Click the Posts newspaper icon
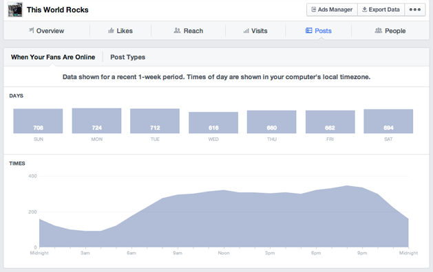 point(308,30)
